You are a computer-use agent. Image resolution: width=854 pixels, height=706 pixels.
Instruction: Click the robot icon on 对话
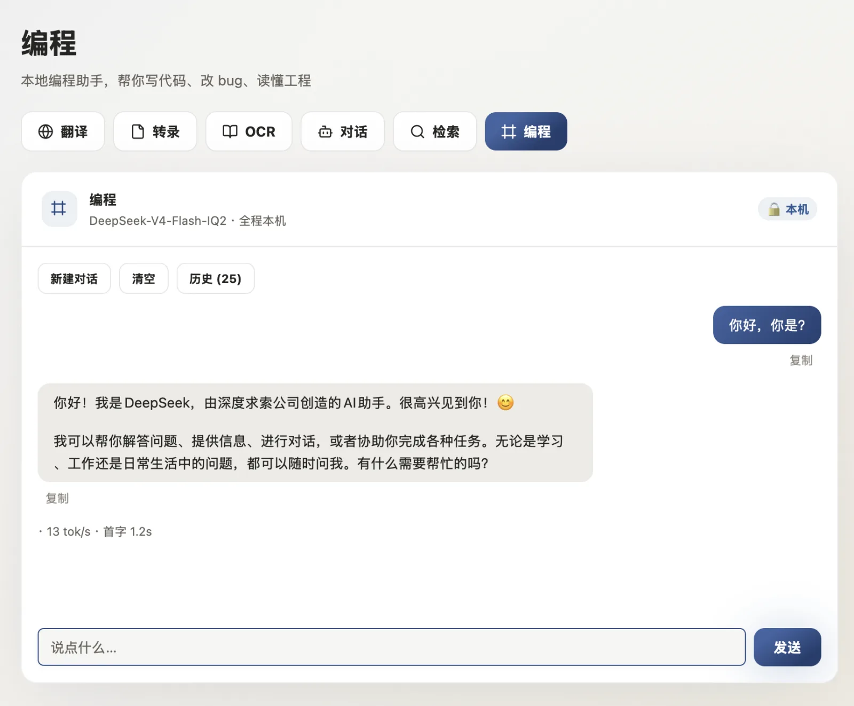pos(325,131)
